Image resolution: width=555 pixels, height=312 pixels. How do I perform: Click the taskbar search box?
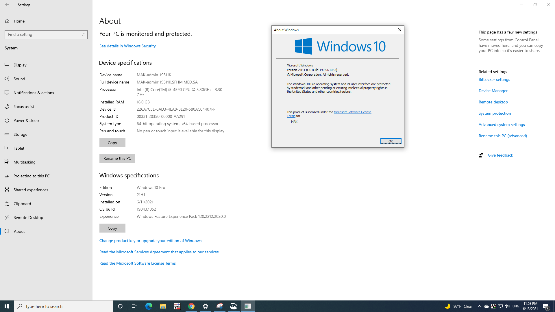tap(64, 306)
